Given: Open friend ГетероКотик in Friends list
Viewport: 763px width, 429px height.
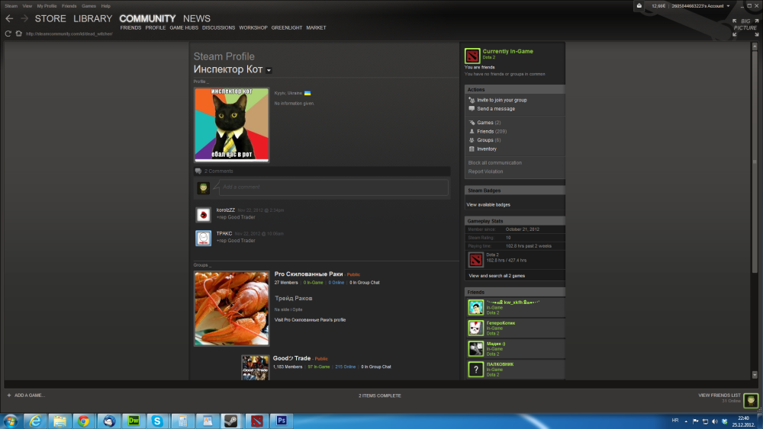Looking at the screenshot, I should point(515,328).
